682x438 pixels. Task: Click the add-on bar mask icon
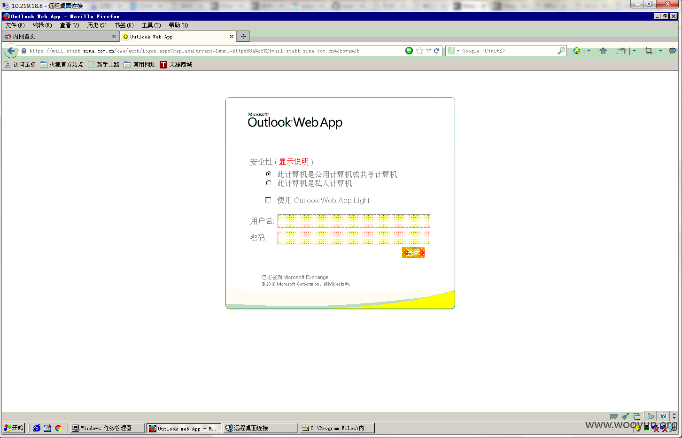tap(613, 416)
